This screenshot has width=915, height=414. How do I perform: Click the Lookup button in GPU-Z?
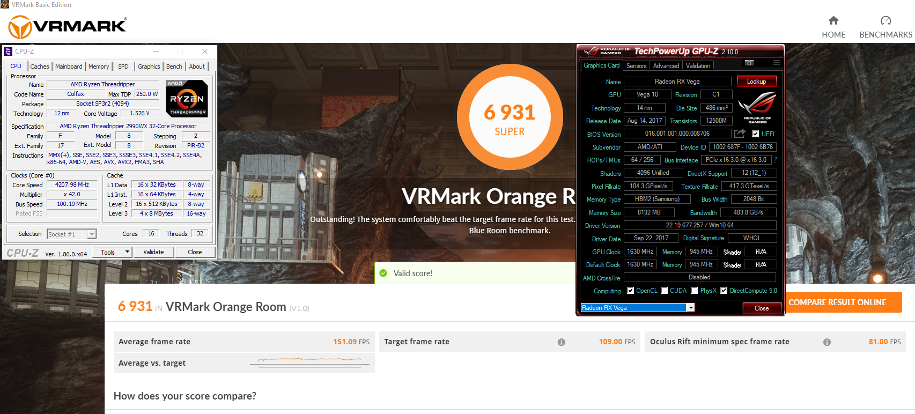(x=757, y=82)
